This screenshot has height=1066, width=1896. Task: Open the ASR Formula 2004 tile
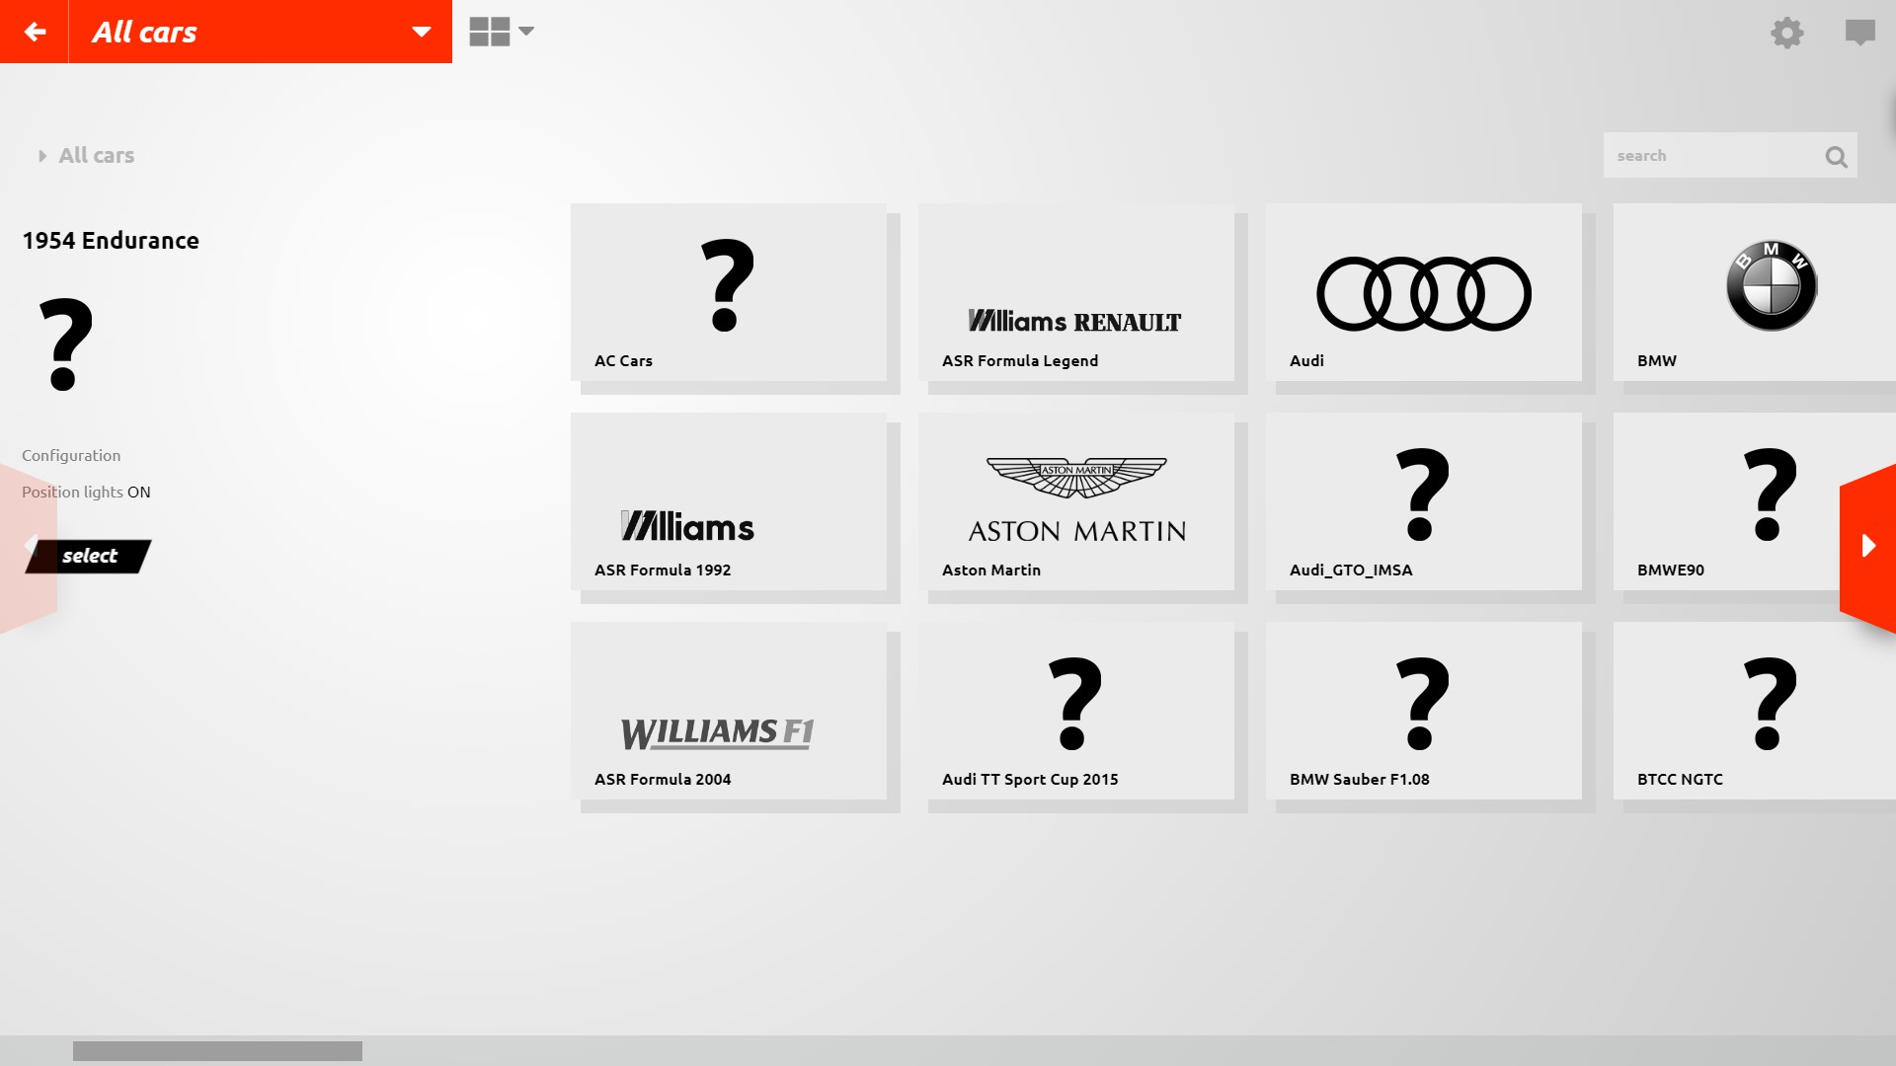click(x=729, y=711)
